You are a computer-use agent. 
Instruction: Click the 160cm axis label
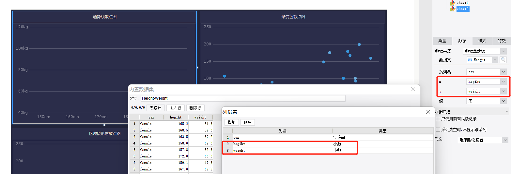pyautogui.click(x=72, y=117)
